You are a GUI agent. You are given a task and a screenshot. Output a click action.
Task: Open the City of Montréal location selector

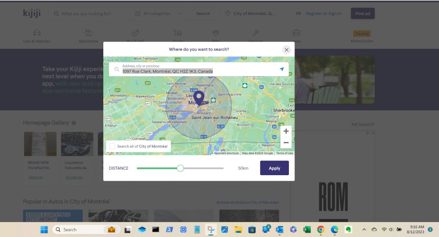[253, 14]
